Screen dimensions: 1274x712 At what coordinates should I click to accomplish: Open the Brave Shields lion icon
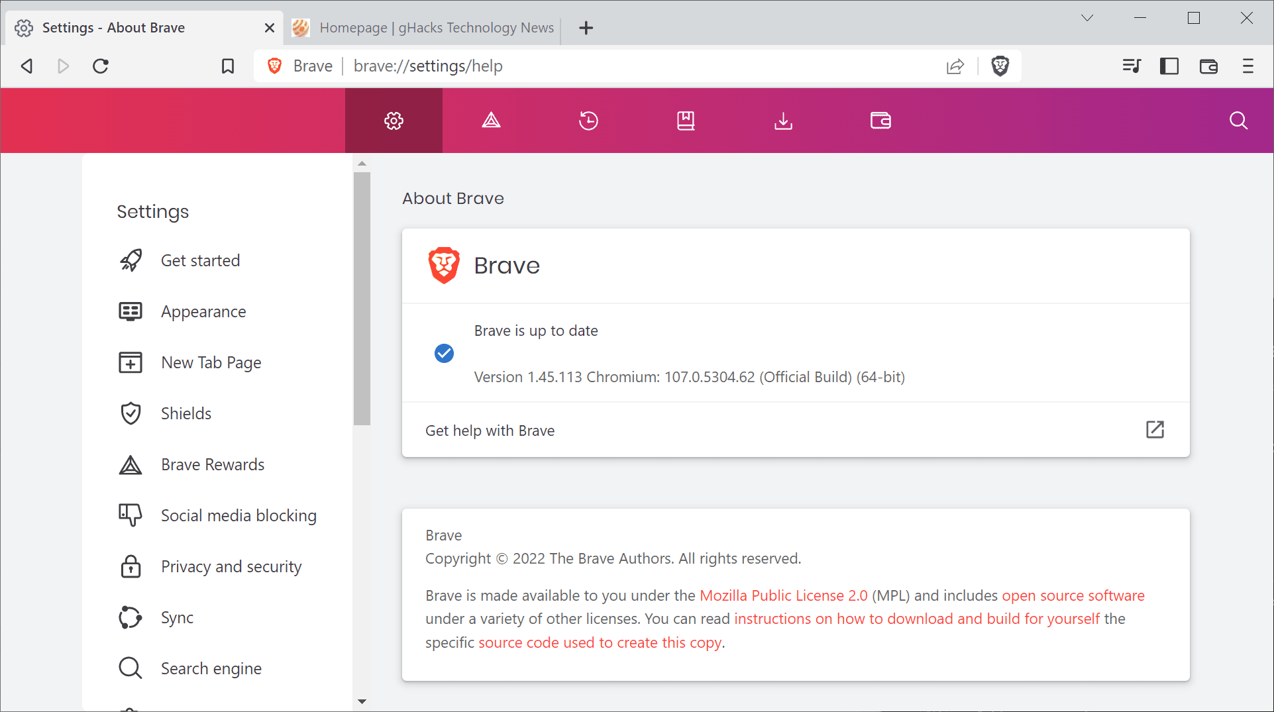pyautogui.click(x=1000, y=66)
